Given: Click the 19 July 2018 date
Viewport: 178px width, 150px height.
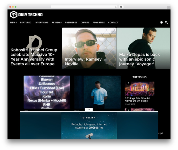Looking at the screenshot, I should pos(130,104).
